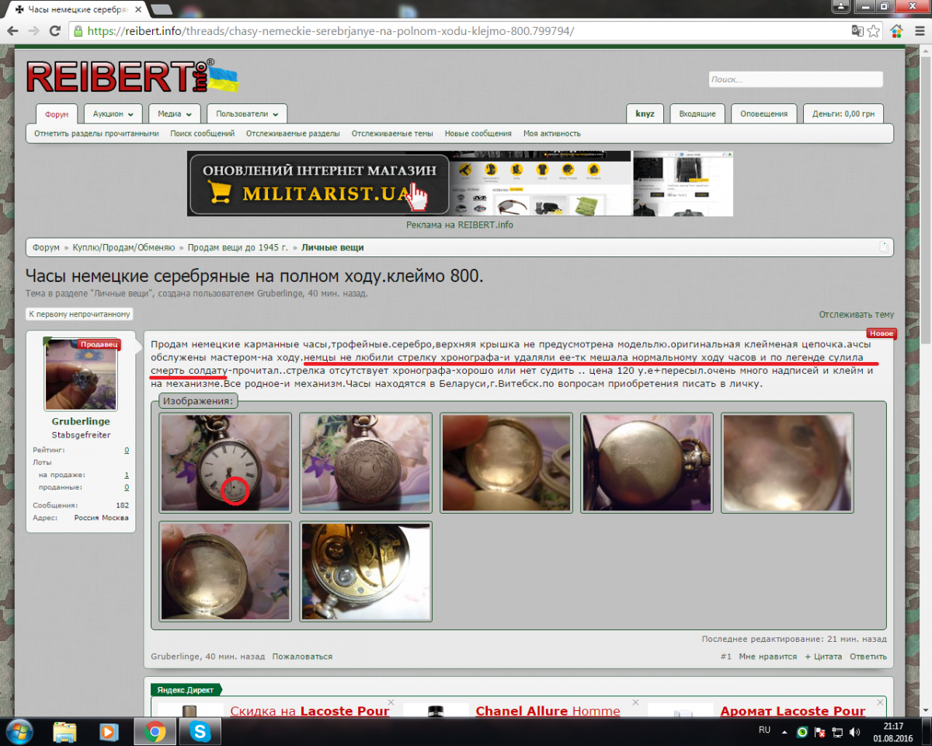Close the Chanel Allure ad
Viewport: 932px width, 746px height.
point(635,702)
